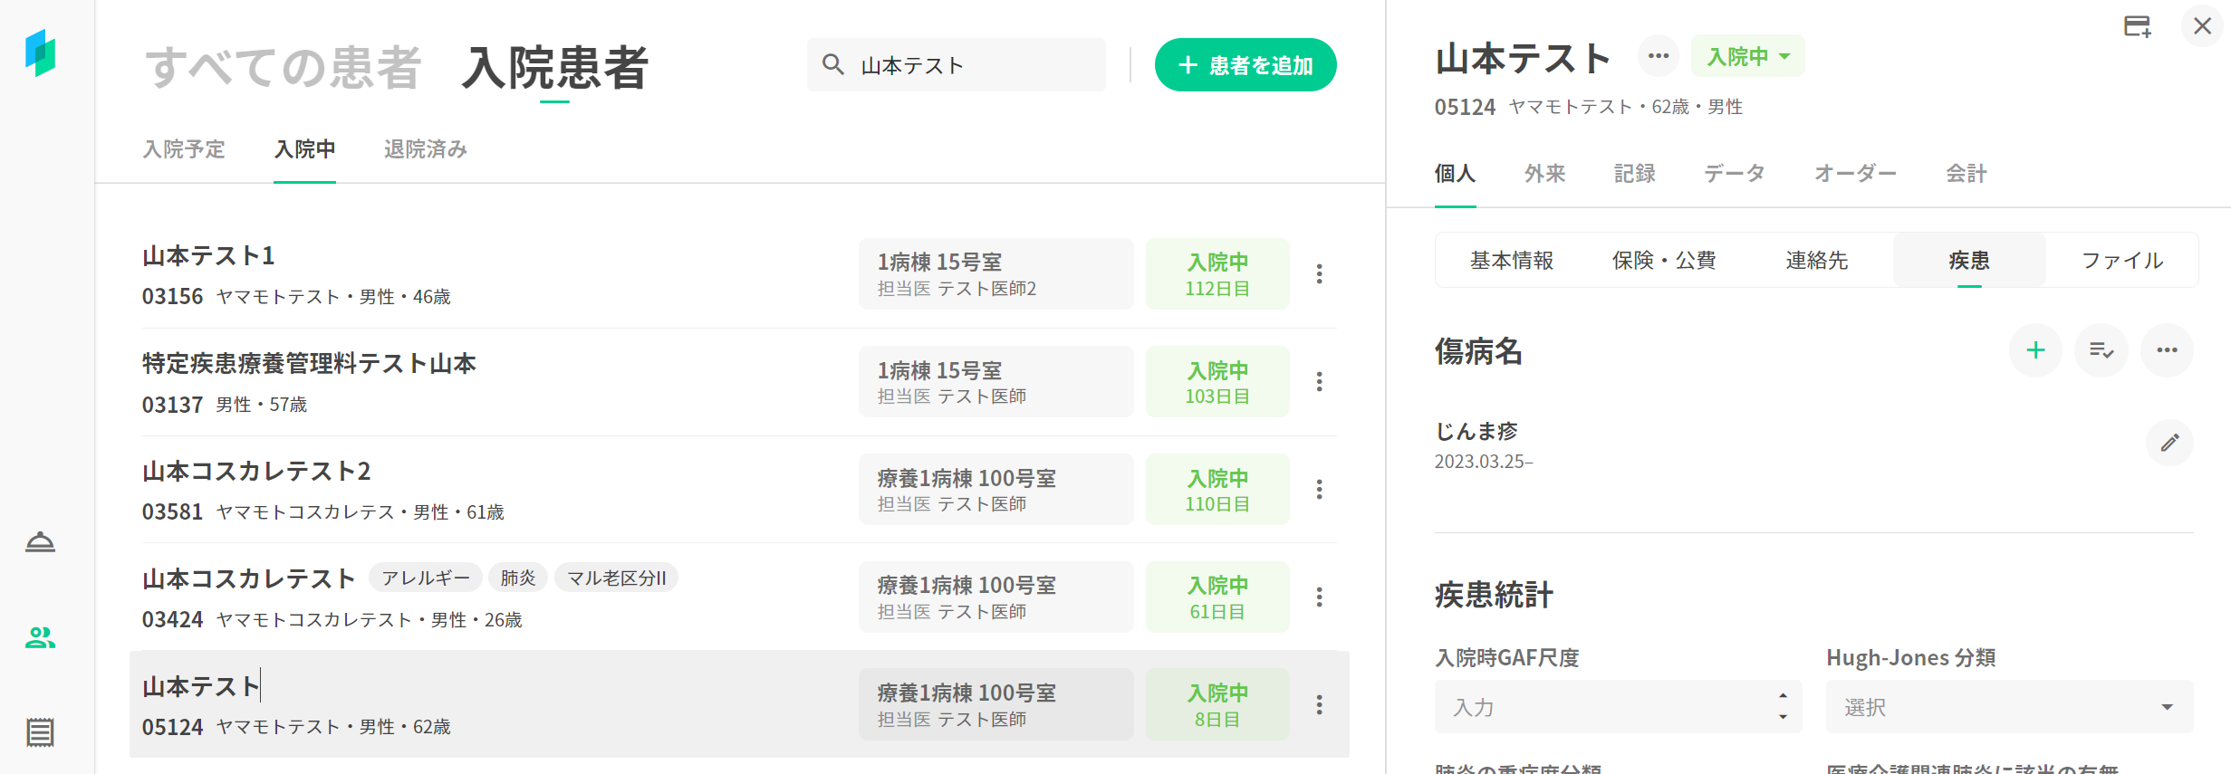Switch to すべての患者 heading
This screenshot has width=2231, height=774.
(x=284, y=67)
